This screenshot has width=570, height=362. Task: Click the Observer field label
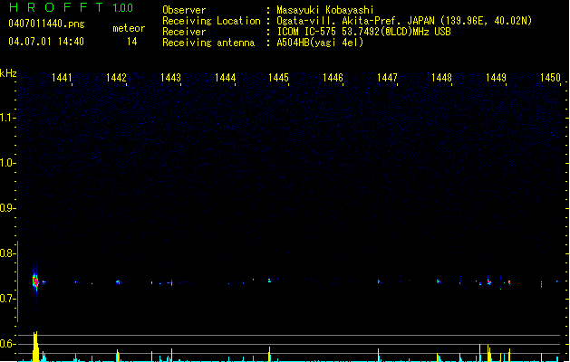(x=184, y=10)
